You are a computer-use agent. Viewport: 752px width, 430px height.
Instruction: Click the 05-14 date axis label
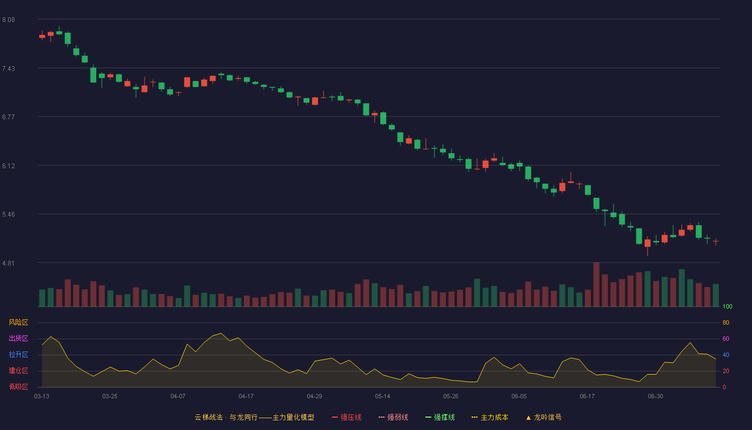(382, 396)
